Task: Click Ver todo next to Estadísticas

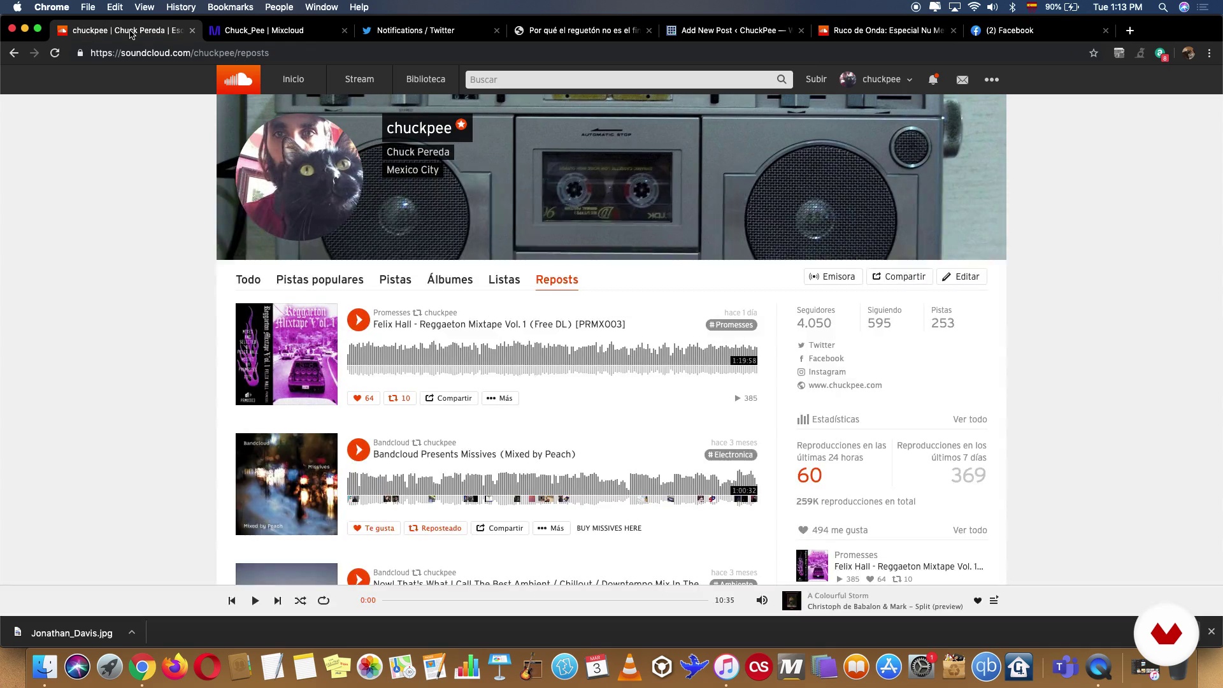Action: [x=969, y=419]
